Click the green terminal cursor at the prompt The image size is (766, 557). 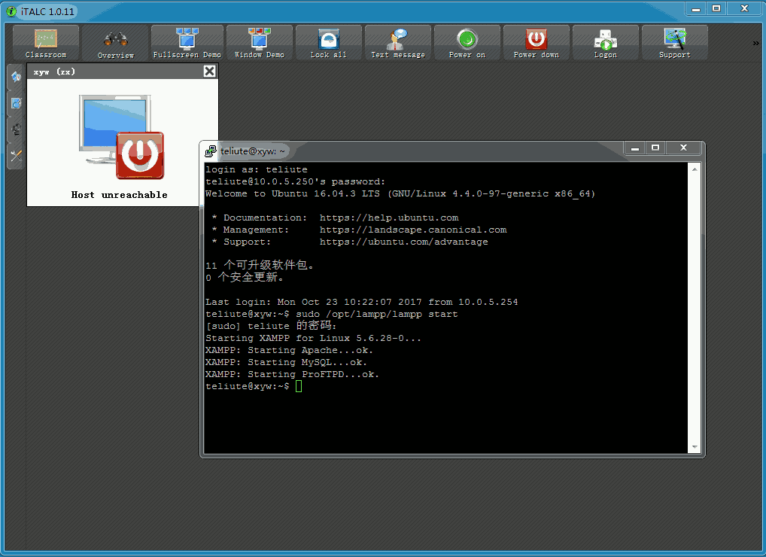coord(299,386)
